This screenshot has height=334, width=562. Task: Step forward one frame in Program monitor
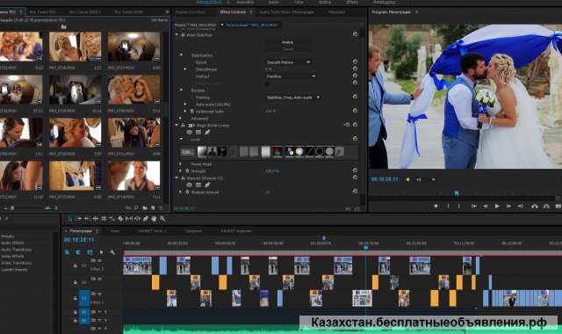pos(508,207)
